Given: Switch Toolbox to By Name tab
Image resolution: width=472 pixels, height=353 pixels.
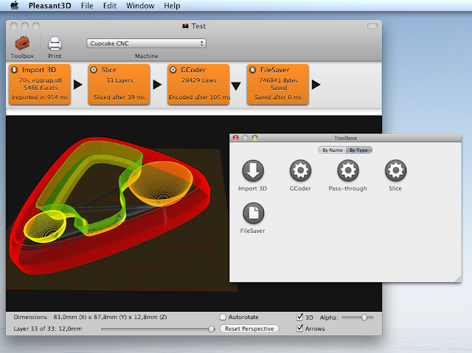Looking at the screenshot, I should 332,150.
